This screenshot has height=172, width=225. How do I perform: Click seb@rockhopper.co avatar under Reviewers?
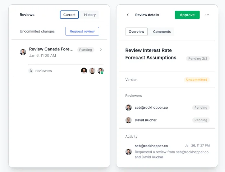click(x=128, y=108)
